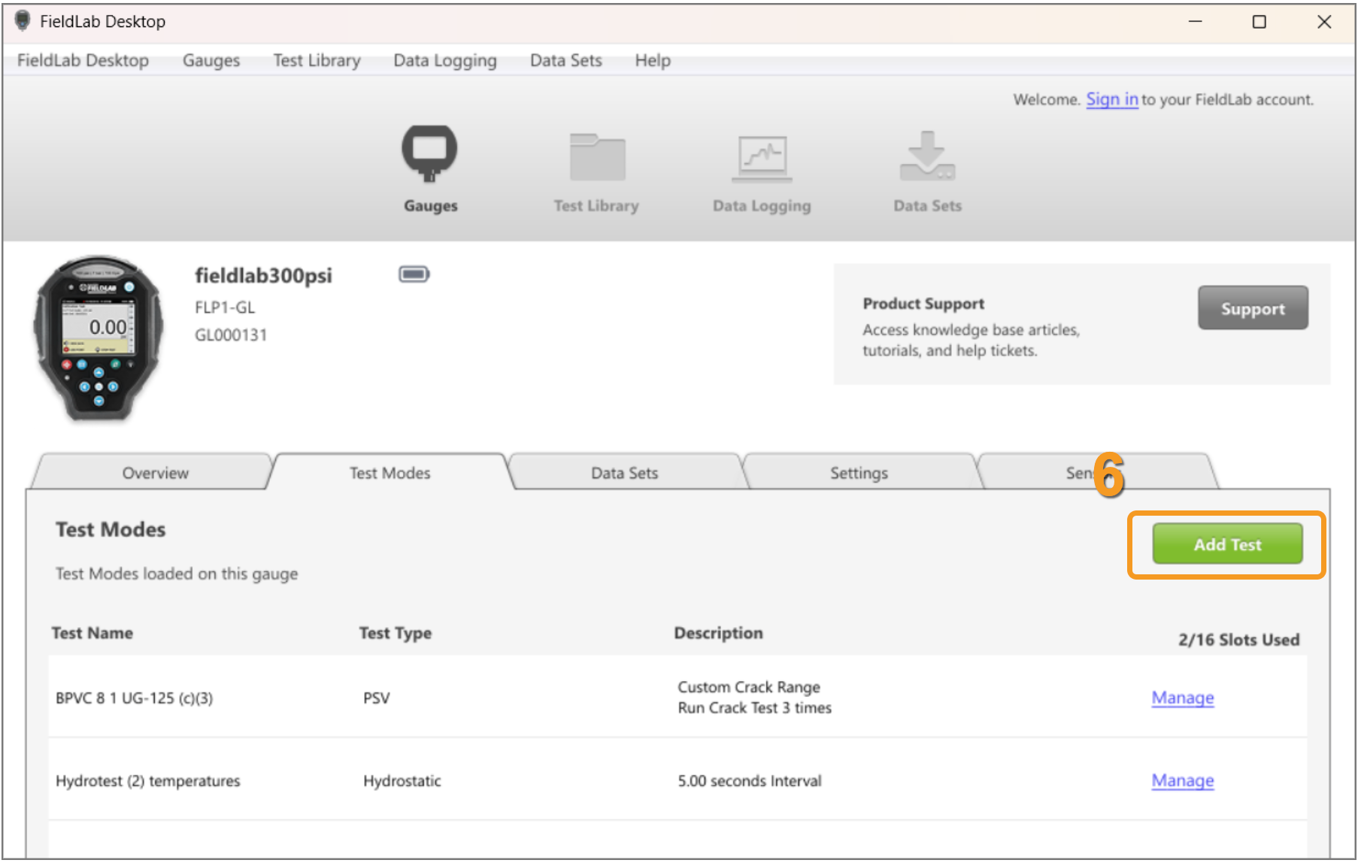Open the Help menu
The height and width of the screenshot is (863, 1361).
pyautogui.click(x=653, y=60)
